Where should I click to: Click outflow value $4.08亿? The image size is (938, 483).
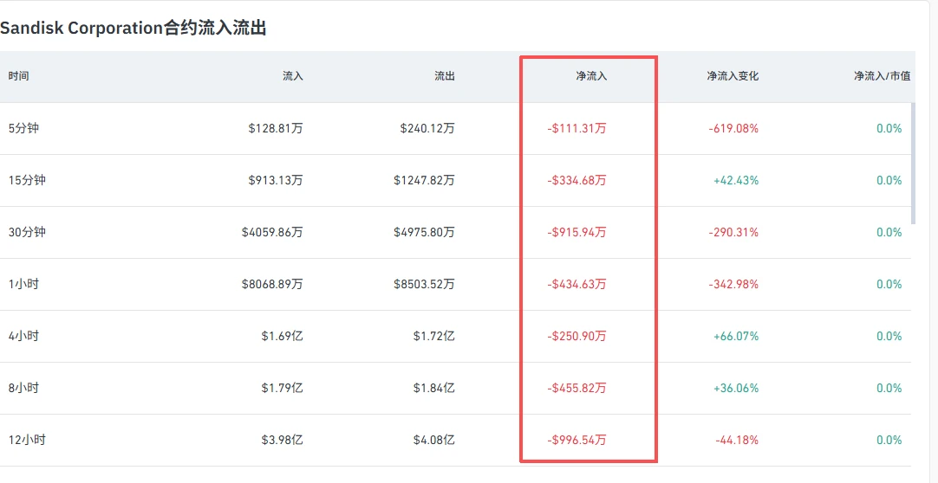[x=433, y=440]
